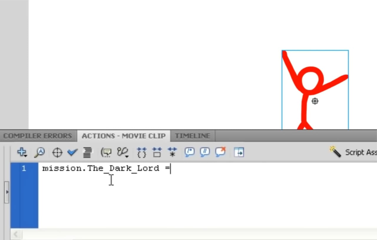Open the Find tool magnifier icon
377x240 pixels.
click(x=39, y=152)
